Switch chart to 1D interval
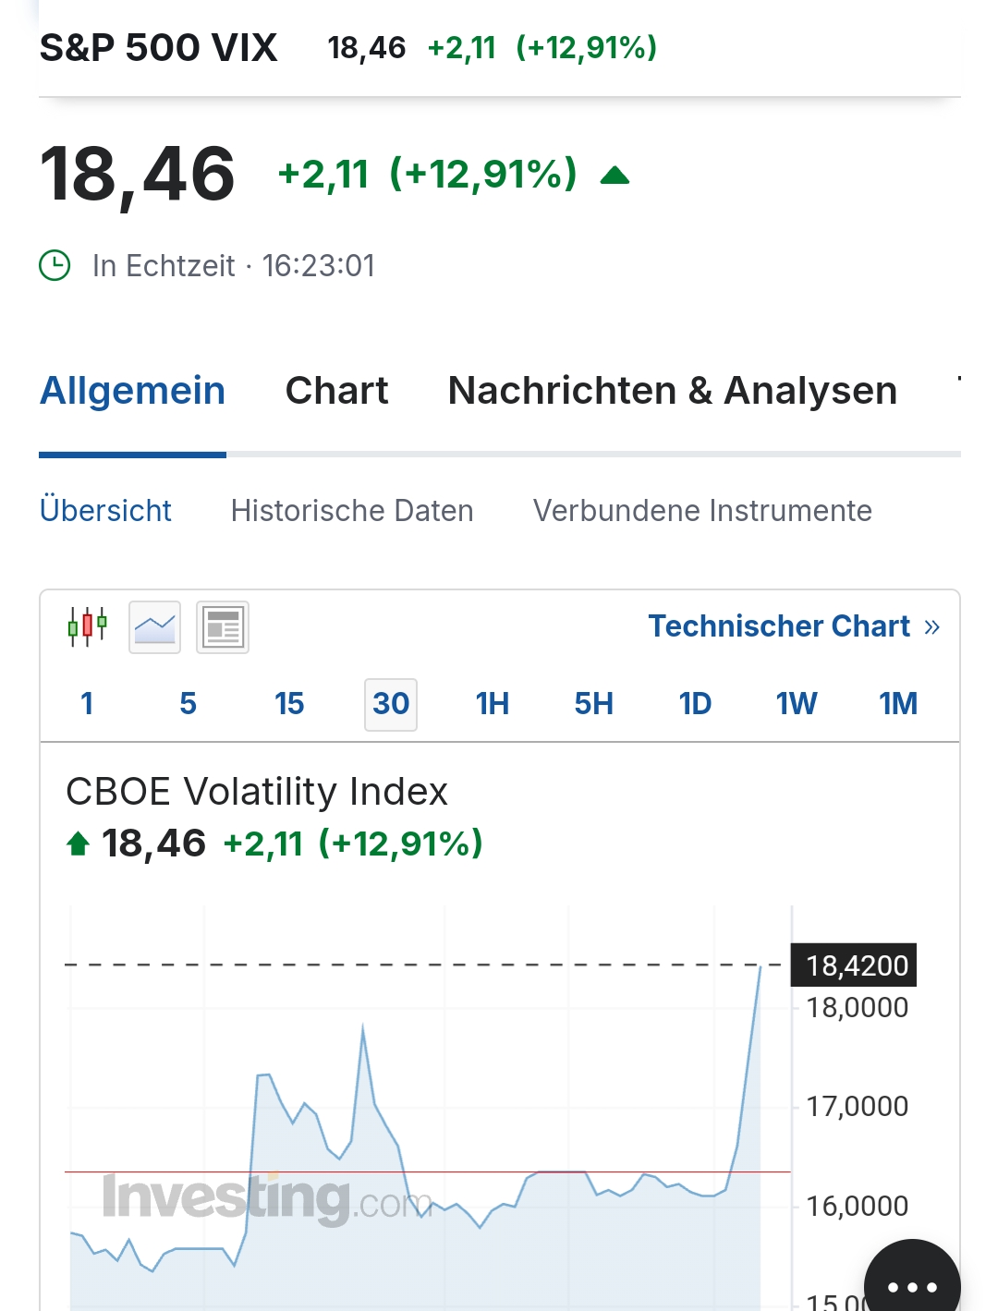This screenshot has height=1311, width=998. (x=695, y=704)
